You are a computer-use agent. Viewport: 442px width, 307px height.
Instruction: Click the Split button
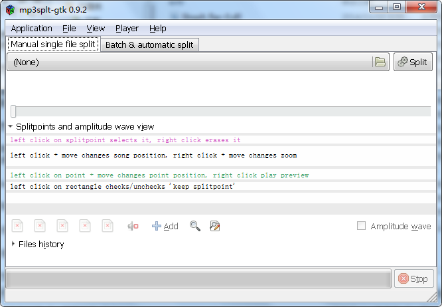[413, 62]
